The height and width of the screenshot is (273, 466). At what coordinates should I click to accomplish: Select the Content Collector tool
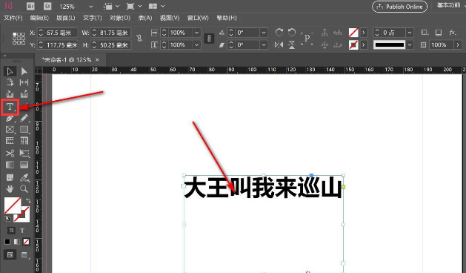10,94
